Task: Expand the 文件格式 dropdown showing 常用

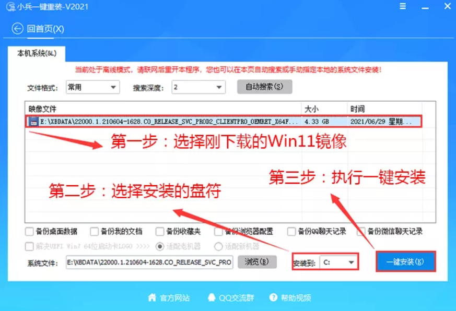Action: (93, 87)
